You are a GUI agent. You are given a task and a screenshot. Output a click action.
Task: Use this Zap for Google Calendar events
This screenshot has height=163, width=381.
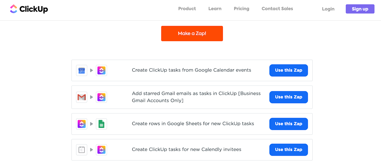288,70
